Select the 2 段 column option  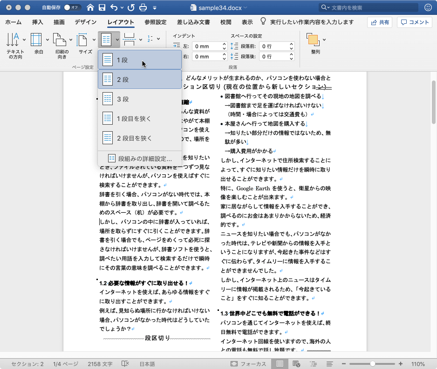tap(140, 79)
